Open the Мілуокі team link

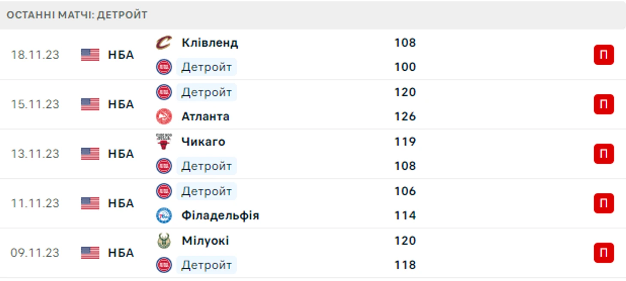pos(205,241)
